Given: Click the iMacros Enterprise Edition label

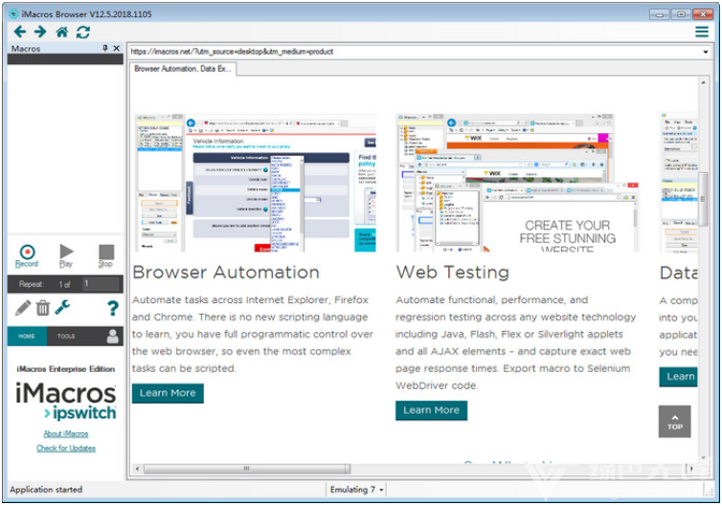Looking at the screenshot, I should pyautogui.click(x=66, y=369).
